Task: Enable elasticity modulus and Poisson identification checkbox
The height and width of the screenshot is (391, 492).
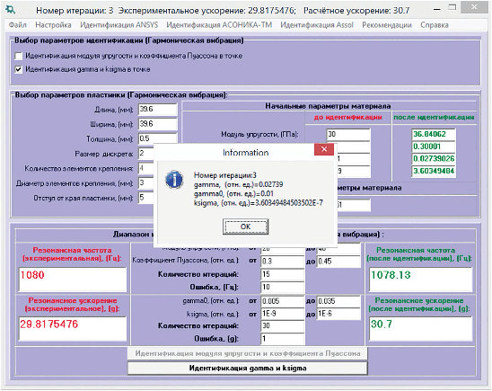Action: (x=19, y=56)
